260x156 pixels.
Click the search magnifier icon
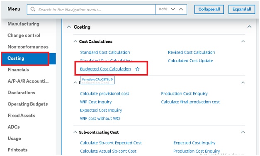[x=33, y=9]
